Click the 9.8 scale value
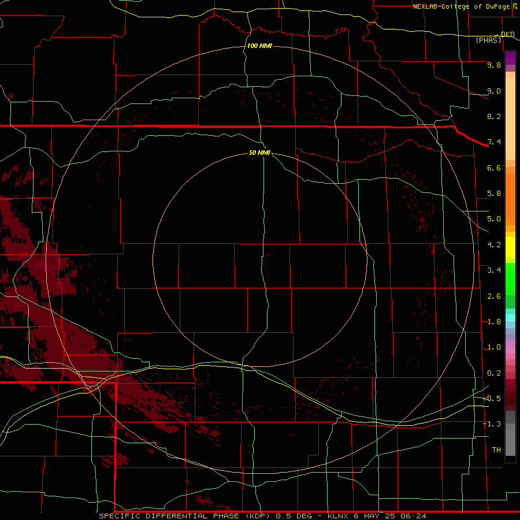 (494, 65)
